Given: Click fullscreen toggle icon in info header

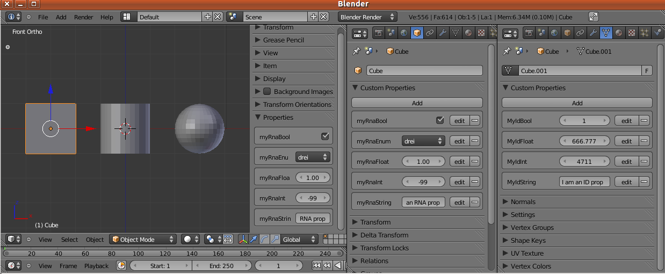Looking at the screenshot, I should (x=593, y=17).
